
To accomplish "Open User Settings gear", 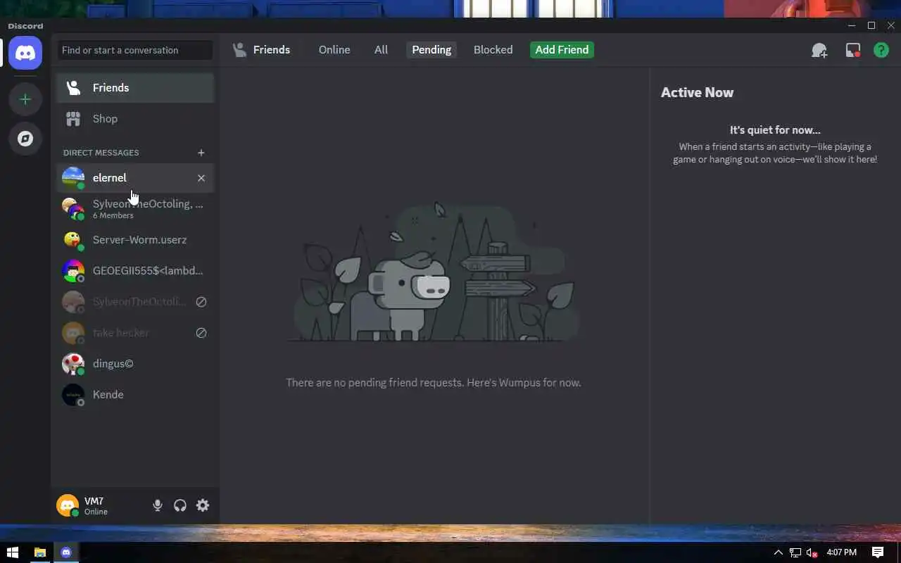I will (203, 505).
